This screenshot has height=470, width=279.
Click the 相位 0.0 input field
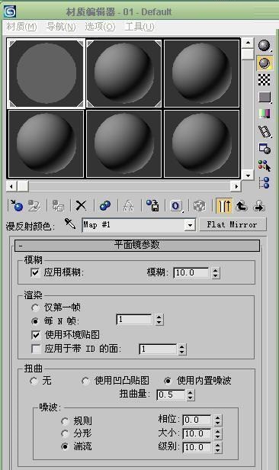197,420
